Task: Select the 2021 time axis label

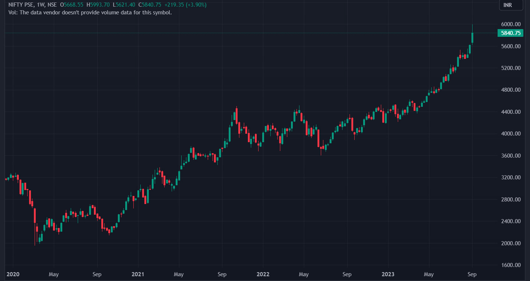Action: coord(138,274)
